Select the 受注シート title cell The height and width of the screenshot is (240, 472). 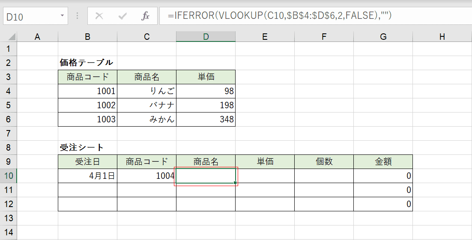pos(87,147)
